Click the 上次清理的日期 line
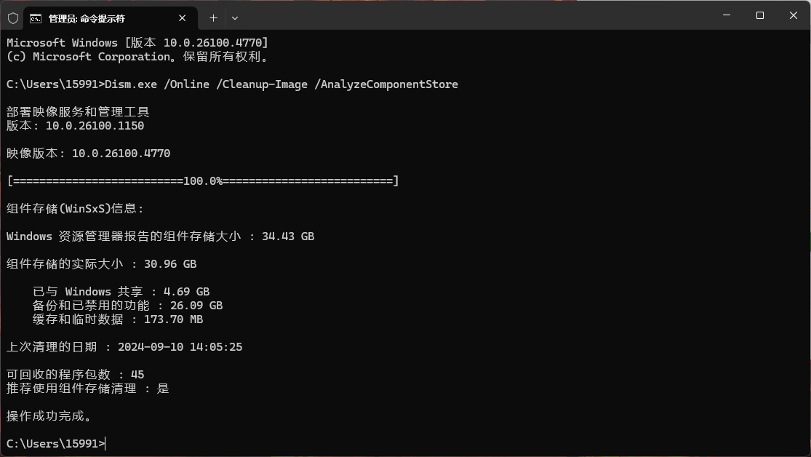Image resolution: width=811 pixels, height=457 pixels. [124, 346]
